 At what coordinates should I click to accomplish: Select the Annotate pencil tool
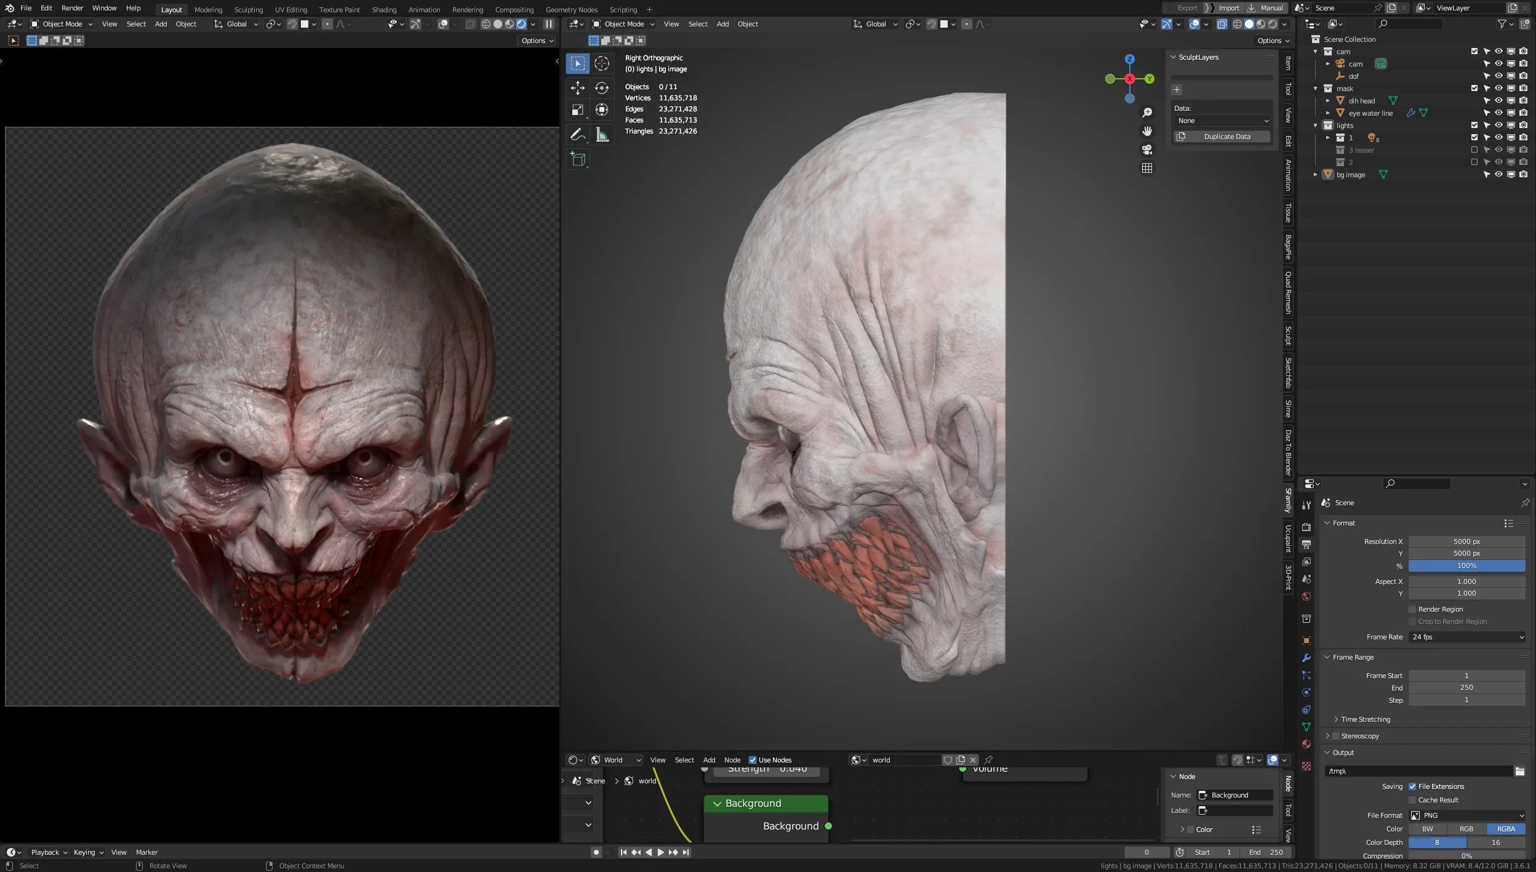pyautogui.click(x=577, y=135)
